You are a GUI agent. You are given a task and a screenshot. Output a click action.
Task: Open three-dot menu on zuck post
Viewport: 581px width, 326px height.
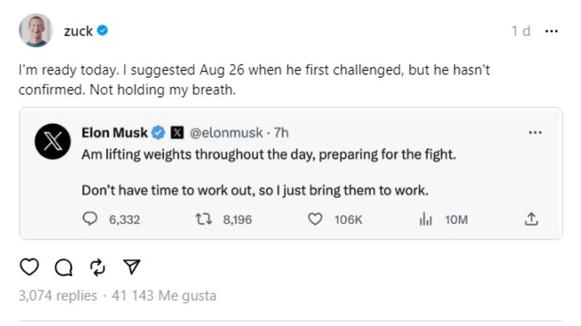[x=551, y=31]
